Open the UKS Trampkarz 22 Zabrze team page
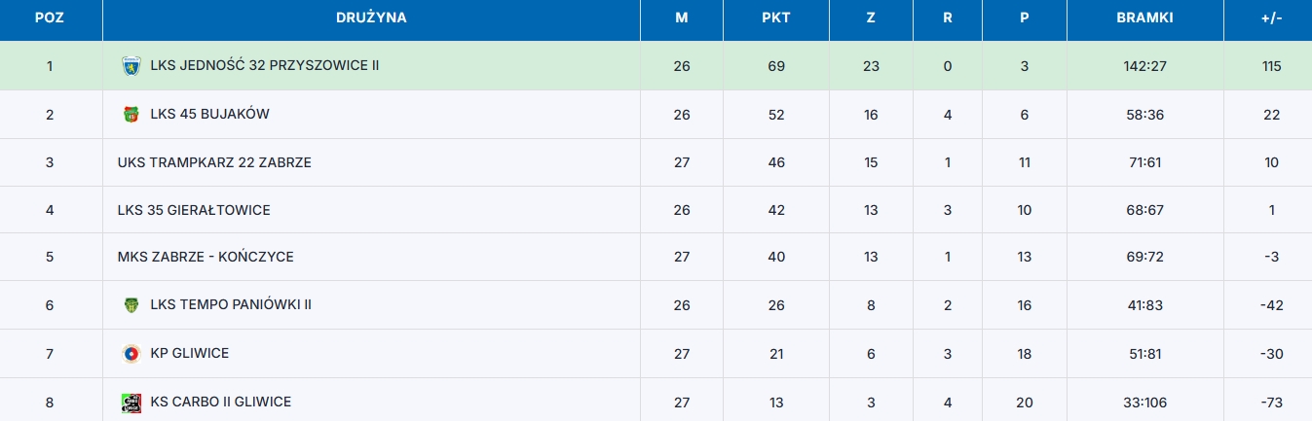The height and width of the screenshot is (421, 1312). click(x=214, y=162)
